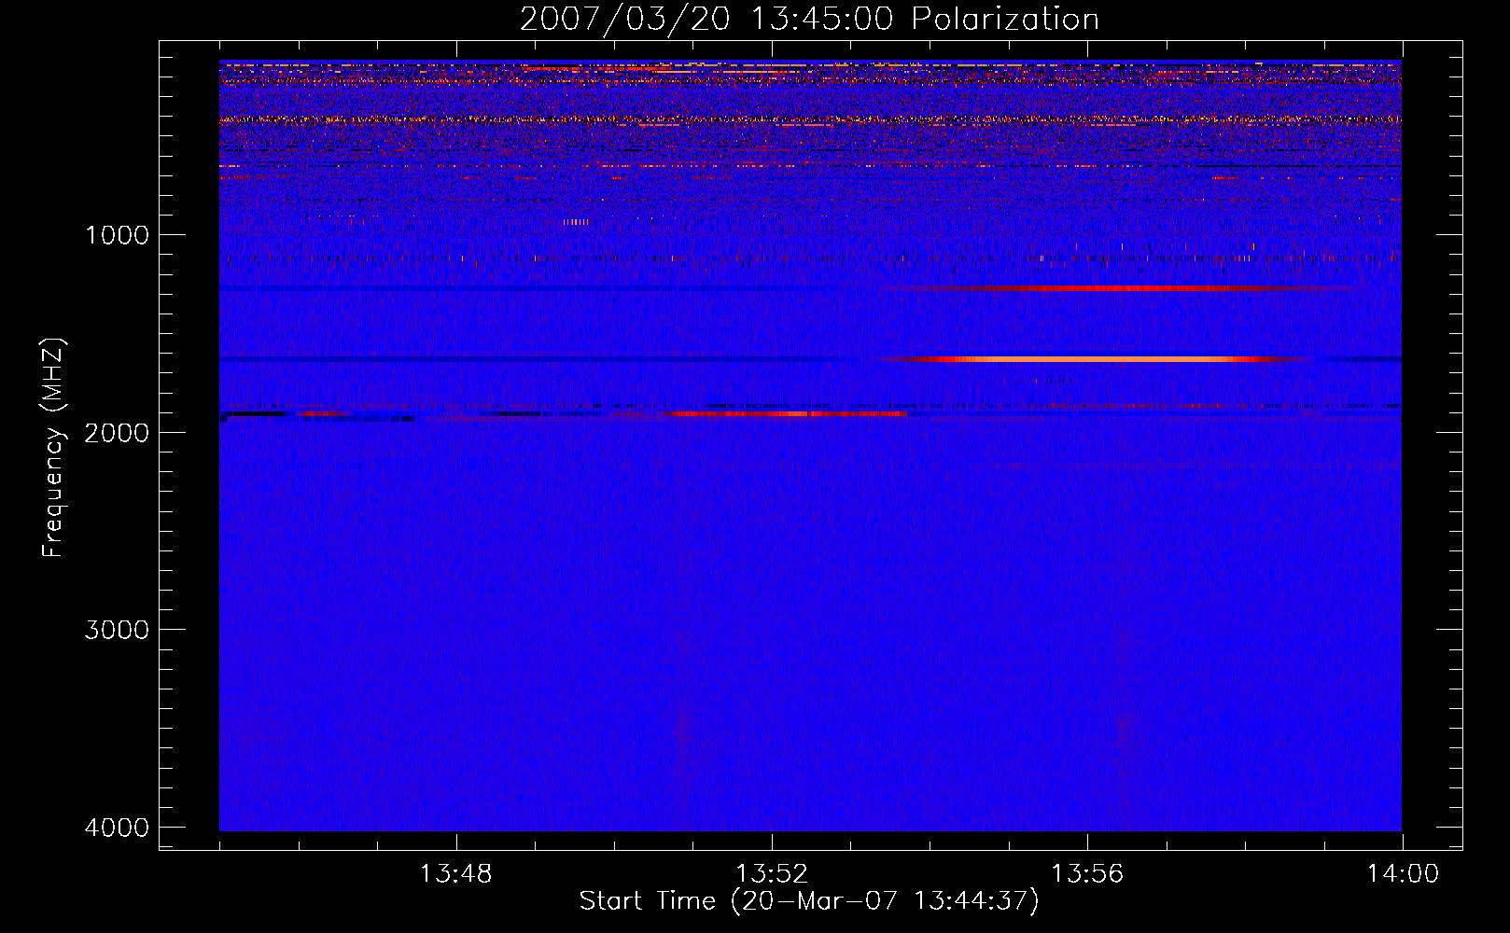
Task: Click the 'Start Time (20-Mar-07 13:44:37)' axis label
Action: [x=809, y=901]
